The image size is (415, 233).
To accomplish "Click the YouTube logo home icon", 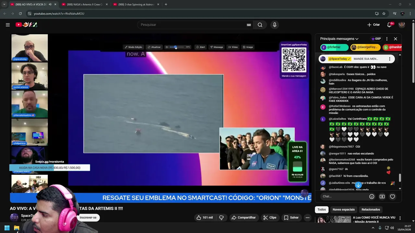I will coord(27,25).
